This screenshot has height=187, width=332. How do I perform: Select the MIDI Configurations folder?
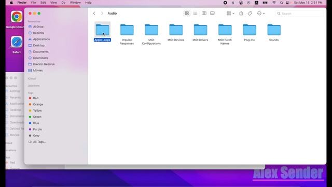coord(151,30)
